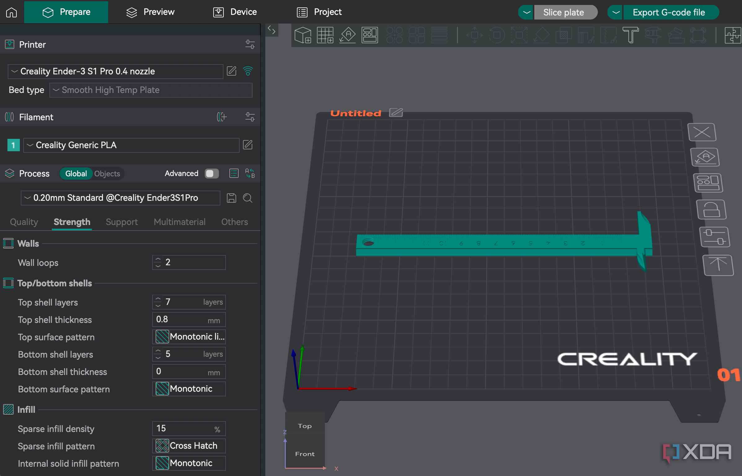This screenshot has height=476, width=742.
Task: Open the Sparse infill pattern Cross Hatch dropdown
Action: (x=189, y=446)
